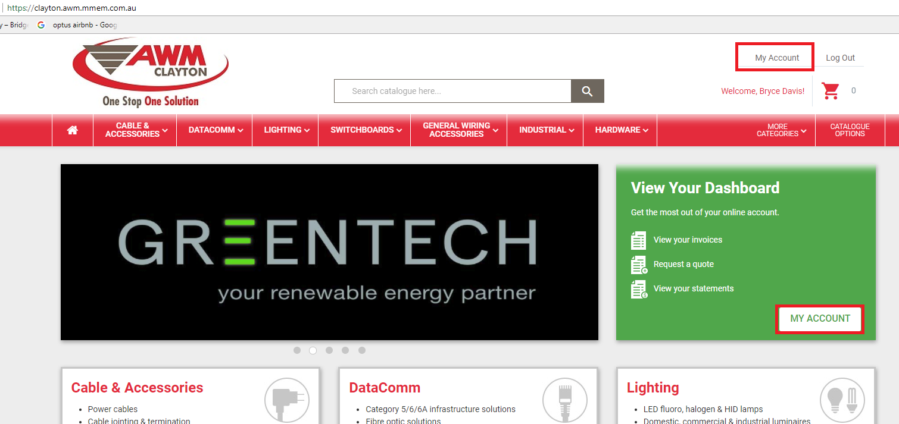Click the Greentech banner image

[329, 252]
